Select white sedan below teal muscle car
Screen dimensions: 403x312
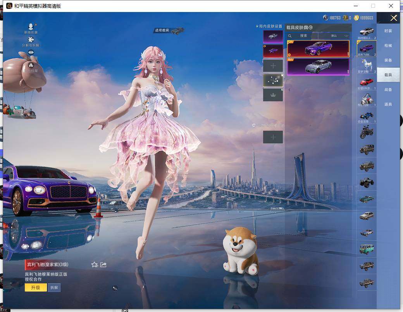coord(367,216)
